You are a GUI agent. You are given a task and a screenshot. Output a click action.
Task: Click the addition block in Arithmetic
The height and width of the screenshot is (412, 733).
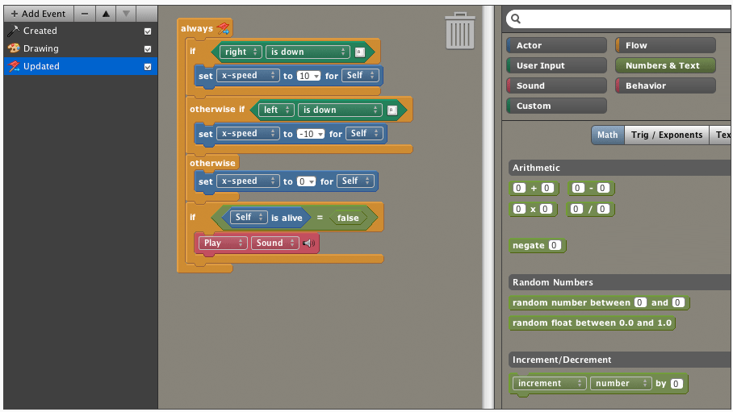tap(534, 188)
